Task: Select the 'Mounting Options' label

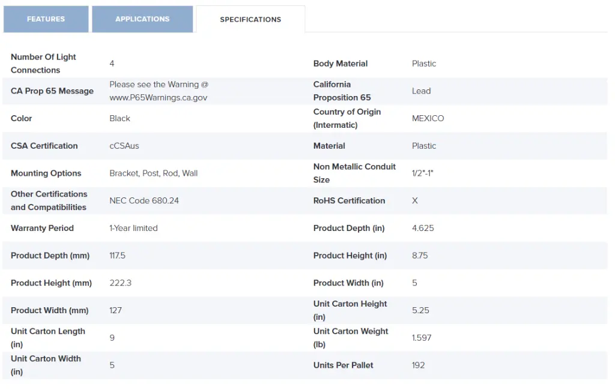Action: [46, 173]
